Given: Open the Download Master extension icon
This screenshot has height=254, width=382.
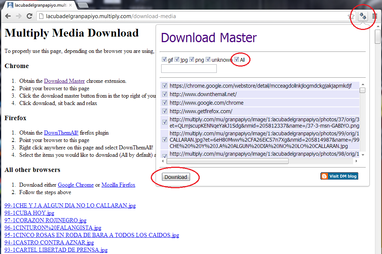Looking at the screenshot, I should click(x=363, y=16).
